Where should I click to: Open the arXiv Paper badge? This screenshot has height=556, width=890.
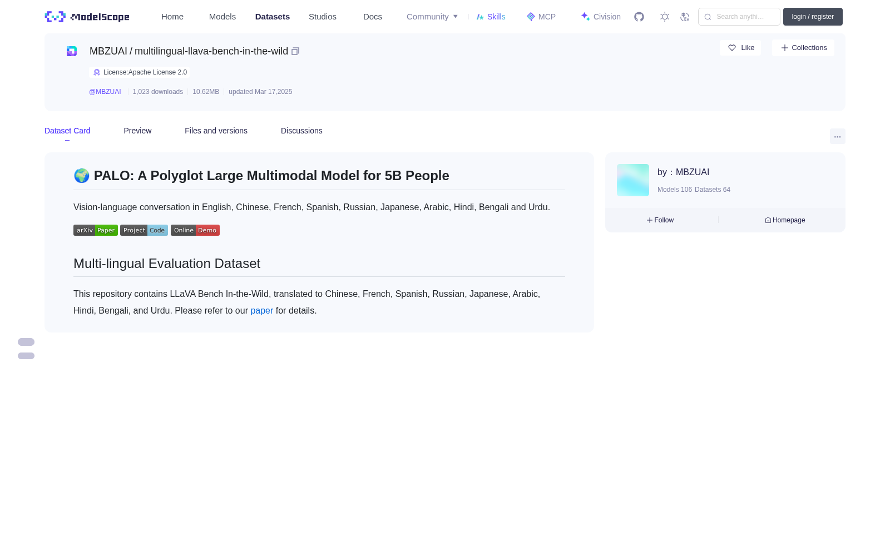tap(96, 230)
